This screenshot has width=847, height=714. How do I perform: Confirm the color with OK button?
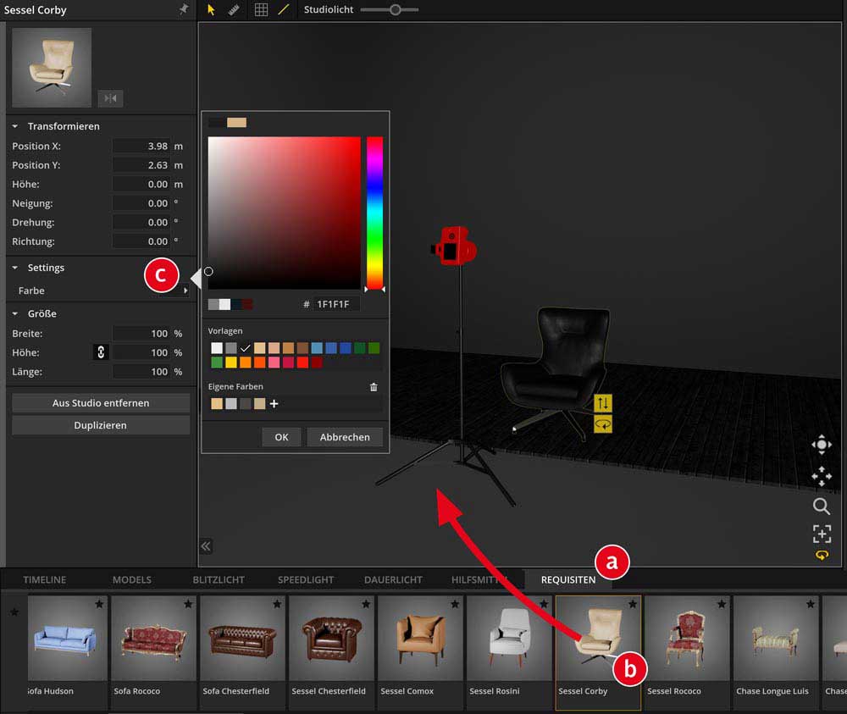(281, 437)
